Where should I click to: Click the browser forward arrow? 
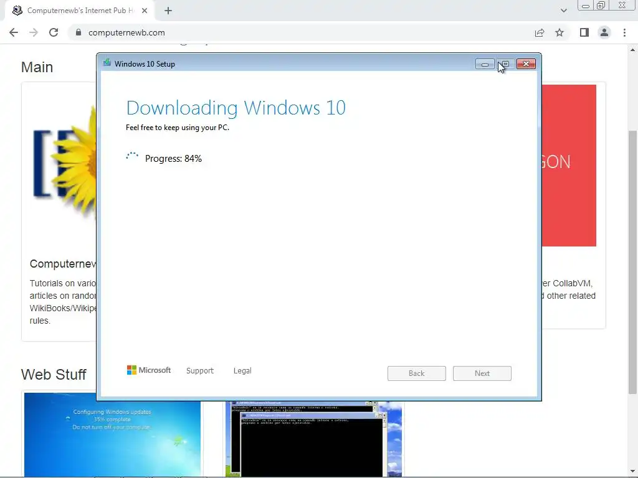pyautogui.click(x=34, y=32)
